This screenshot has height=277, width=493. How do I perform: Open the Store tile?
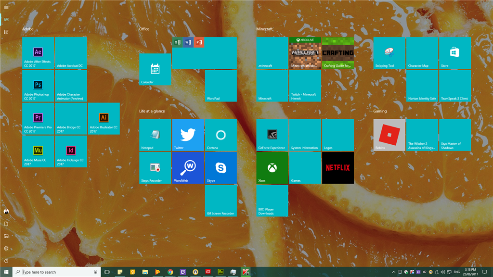point(455,53)
